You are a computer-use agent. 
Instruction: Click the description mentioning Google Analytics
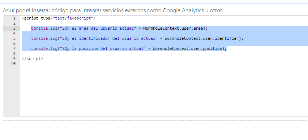pyautogui.click(x=113, y=10)
